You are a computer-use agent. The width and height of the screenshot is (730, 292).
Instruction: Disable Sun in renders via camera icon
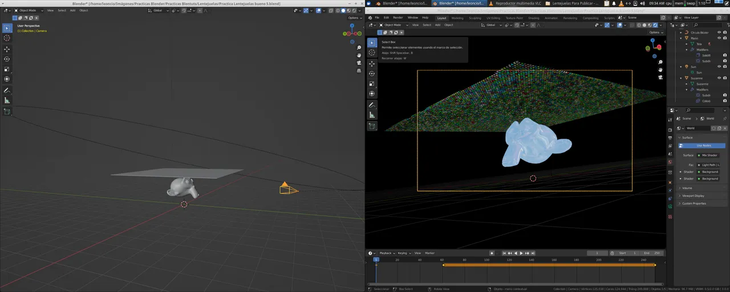click(725, 67)
